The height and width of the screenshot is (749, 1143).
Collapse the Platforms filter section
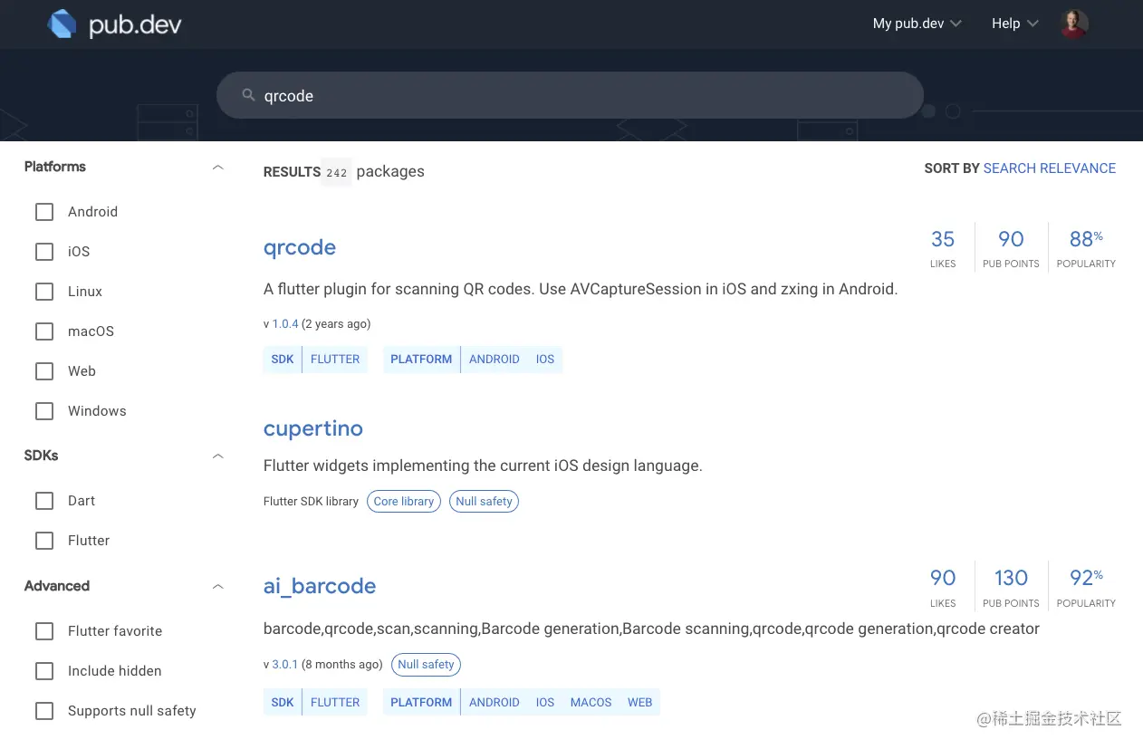(x=217, y=167)
